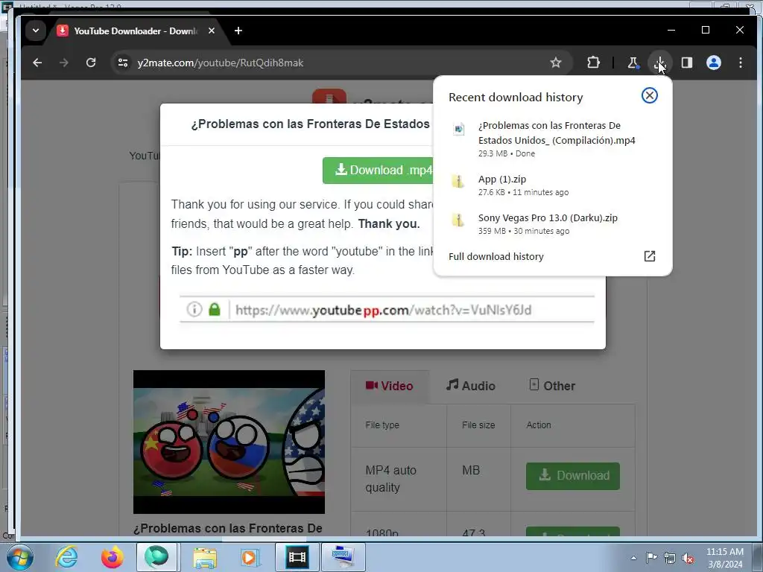Open the green globe browser taskbar icon
This screenshot has width=763, height=572.
[156, 557]
